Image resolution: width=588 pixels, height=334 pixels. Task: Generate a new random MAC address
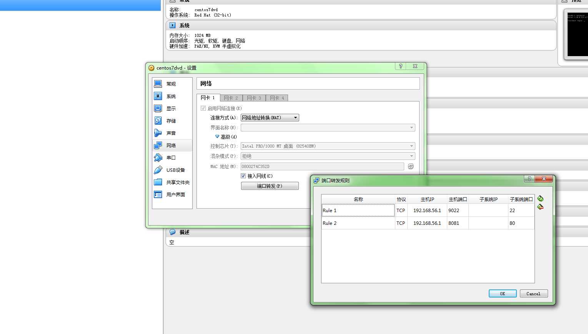click(x=411, y=166)
